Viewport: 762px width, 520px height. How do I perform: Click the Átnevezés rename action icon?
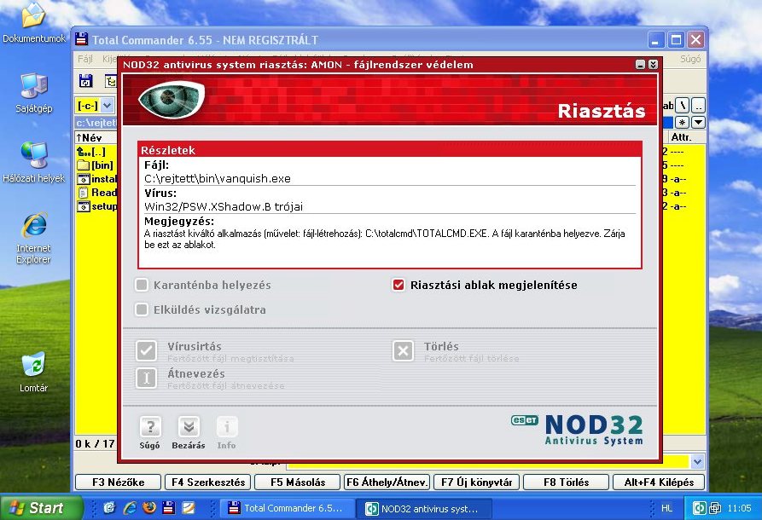tap(146, 378)
